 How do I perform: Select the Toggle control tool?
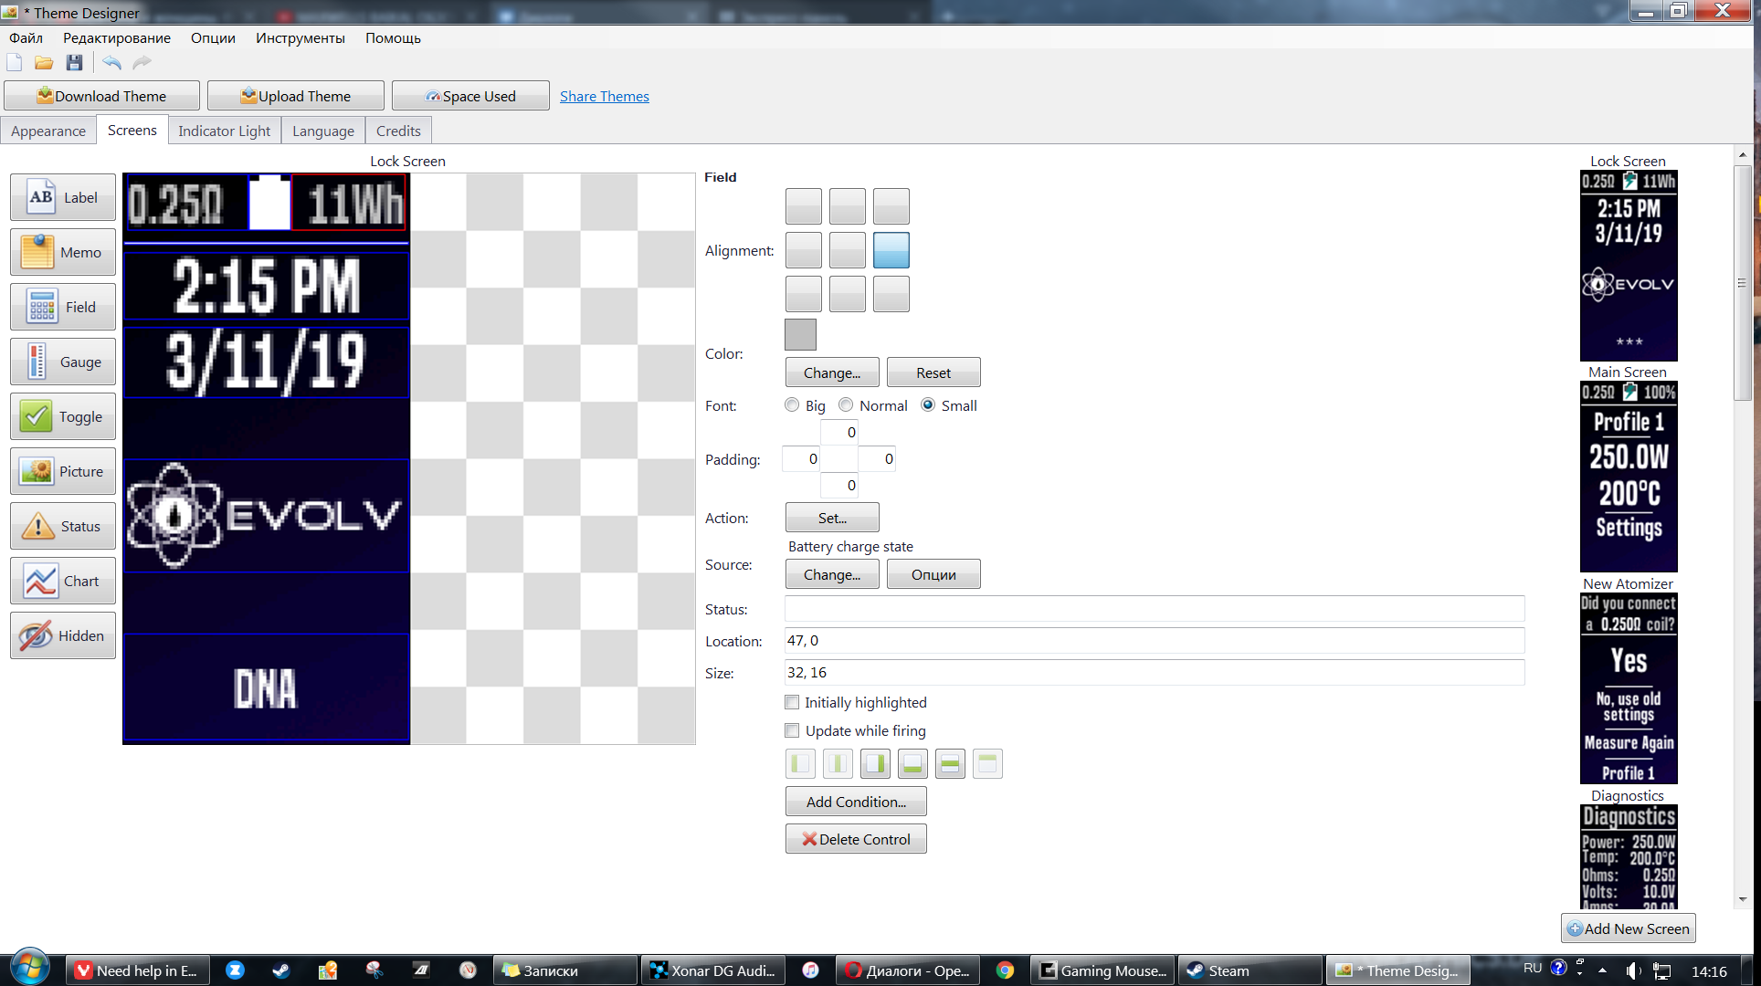tap(63, 416)
